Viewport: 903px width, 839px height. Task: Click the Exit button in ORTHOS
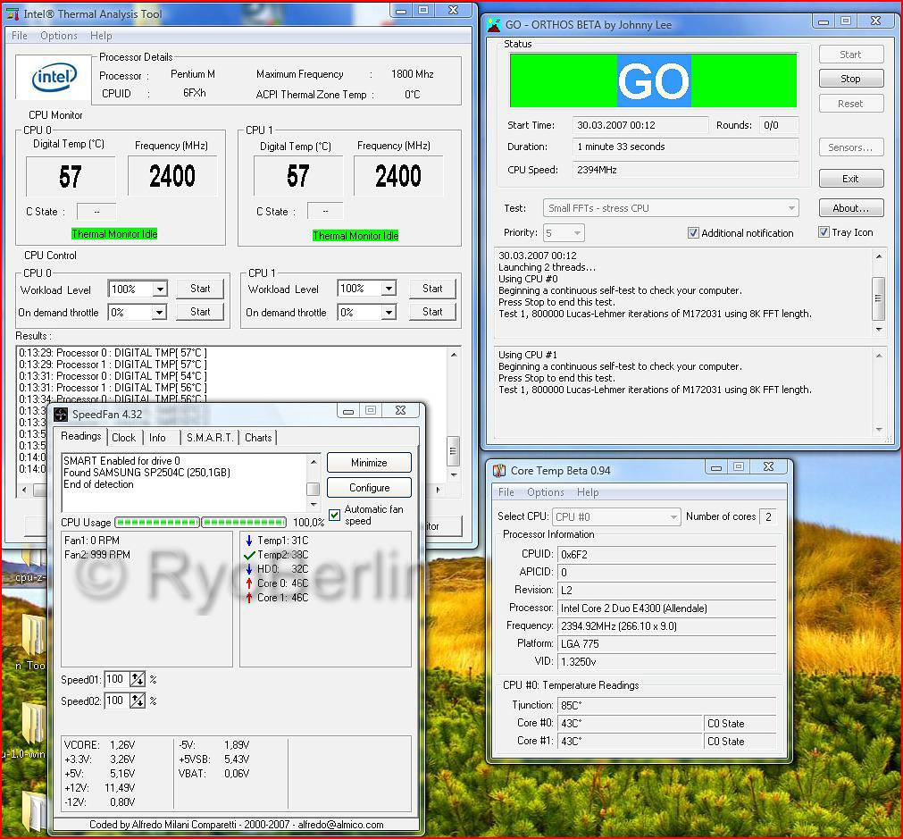pyautogui.click(x=851, y=179)
